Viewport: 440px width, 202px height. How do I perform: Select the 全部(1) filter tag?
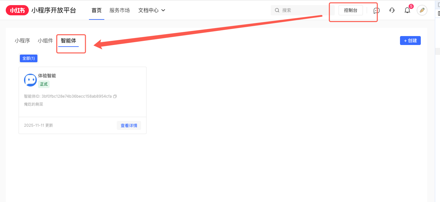click(28, 58)
